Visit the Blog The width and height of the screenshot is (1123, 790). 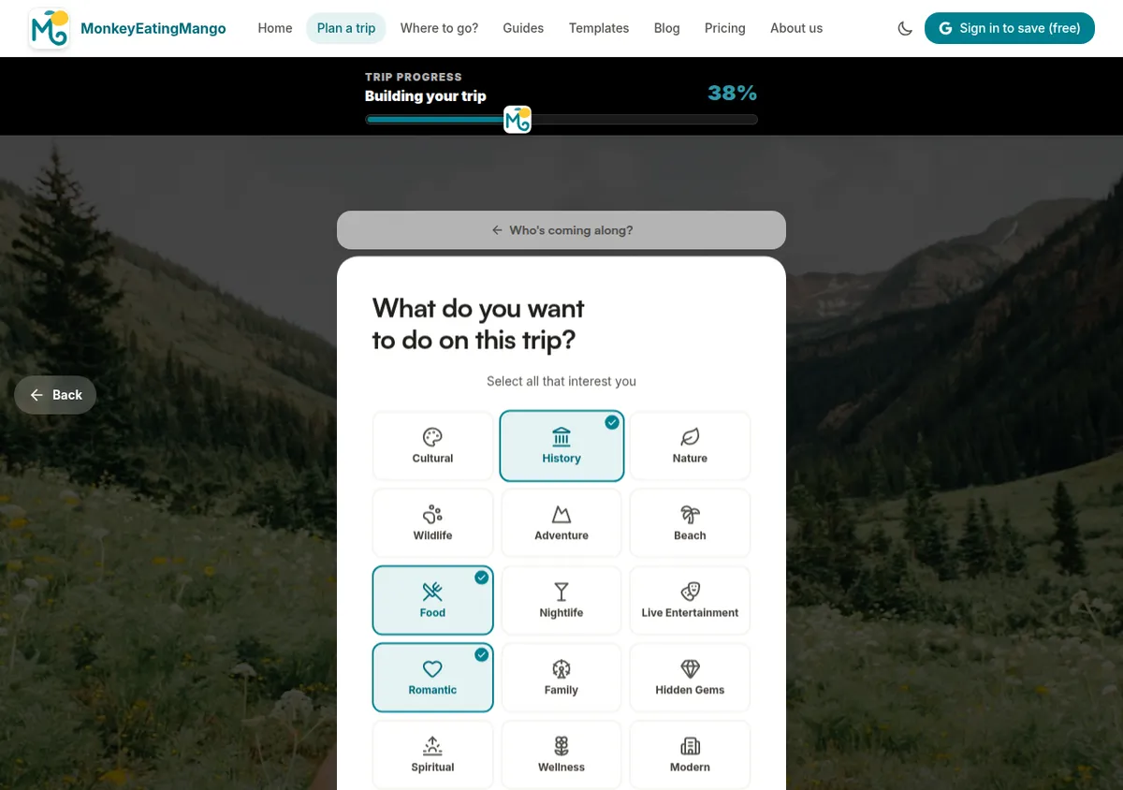tap(667, 28)
